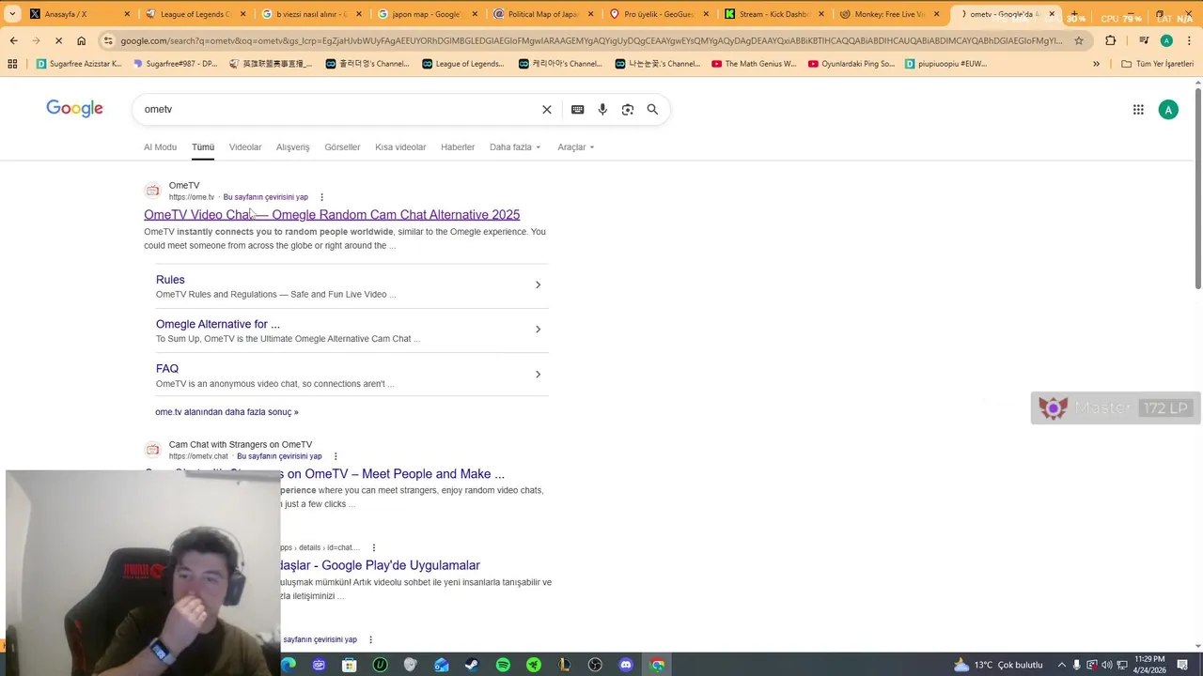Open Spotify from the taskbar

tap(503, 665)
